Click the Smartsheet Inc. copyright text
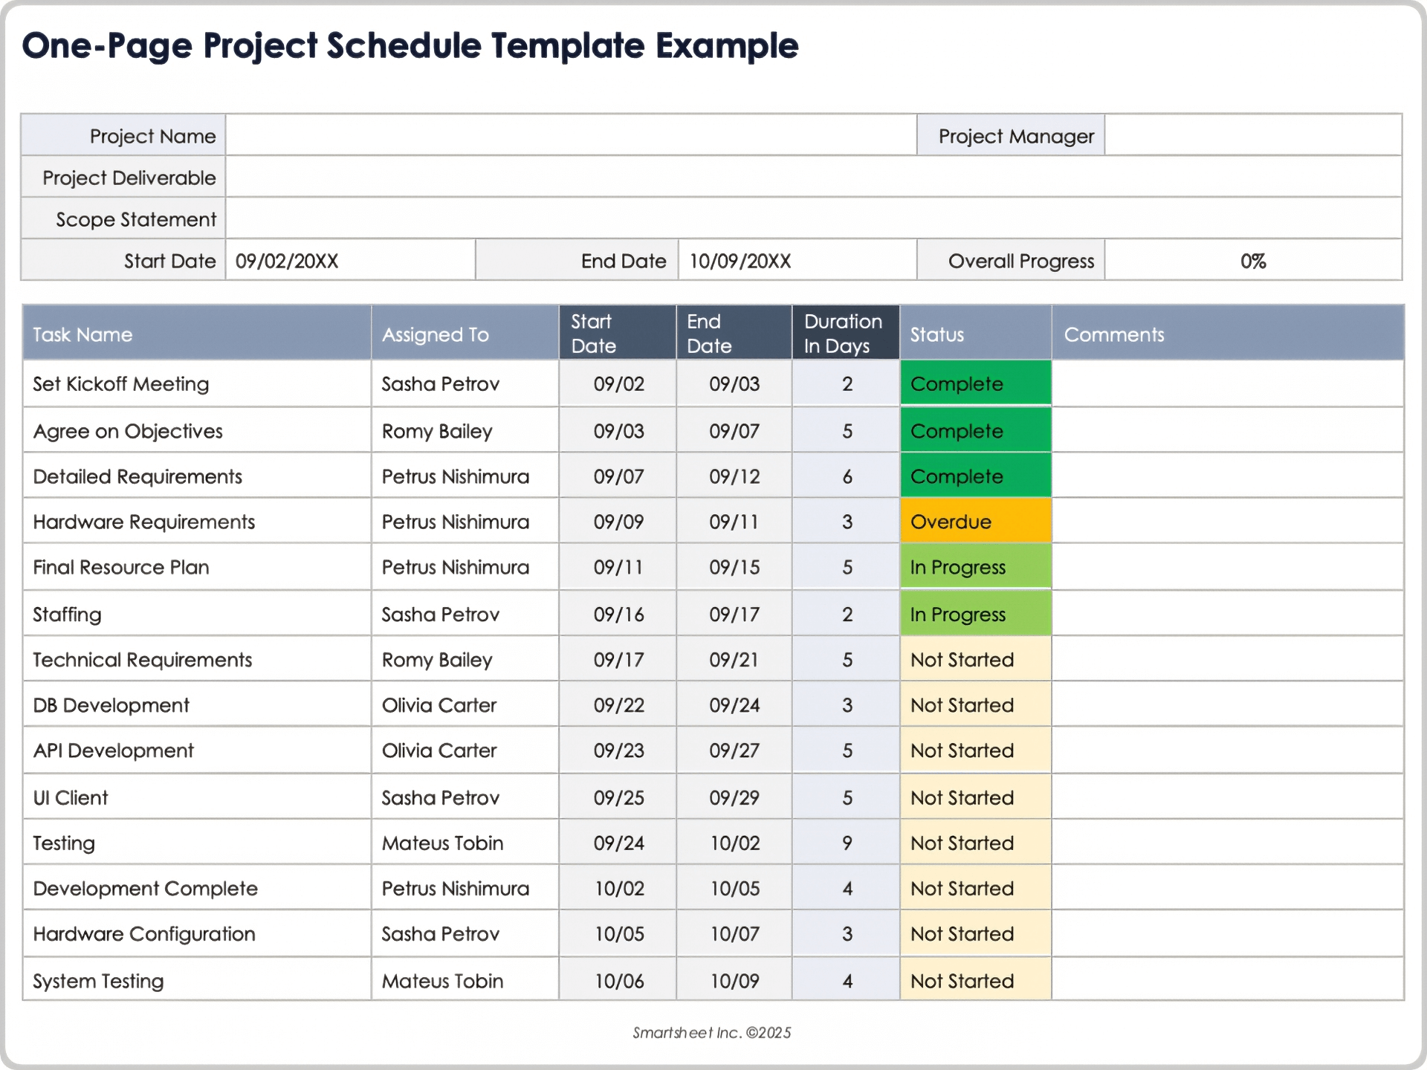Screen dimensions: 1427x1070 [711, 1033]
